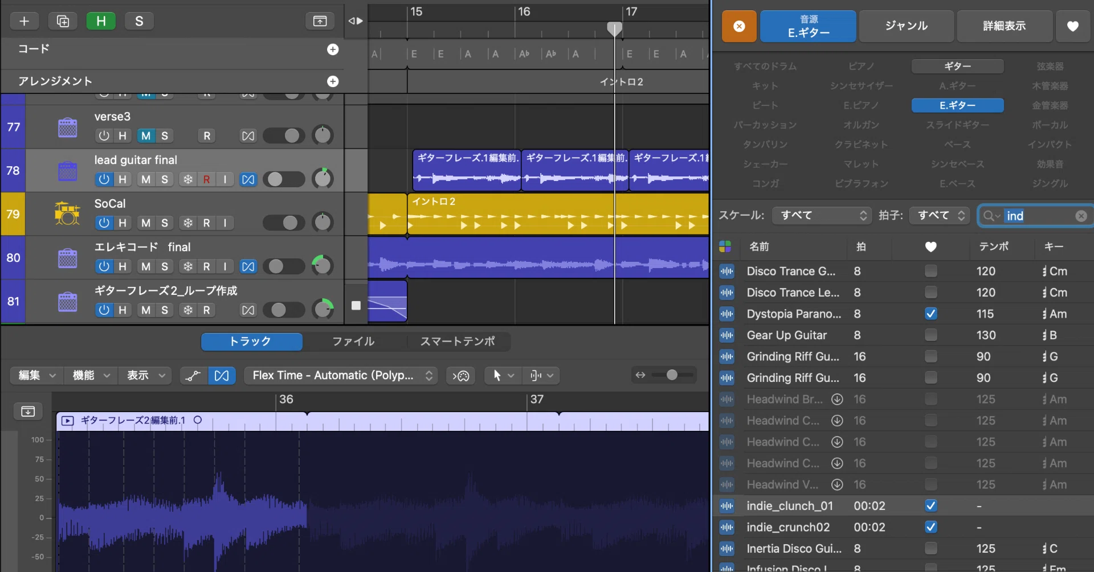Screen dimensions: 1094x572
Task: Play ギターフレーズ2編集前.1 region preview
Action: point(67,421)
